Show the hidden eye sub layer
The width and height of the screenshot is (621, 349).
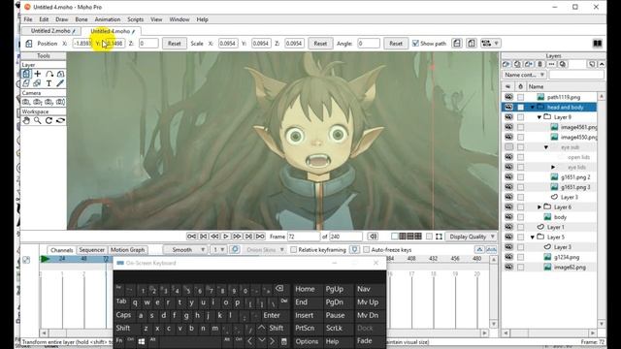tap(508, 146)
